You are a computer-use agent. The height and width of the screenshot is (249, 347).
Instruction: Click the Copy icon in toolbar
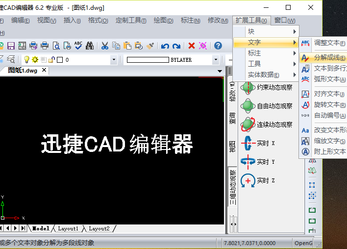point(116,46)
